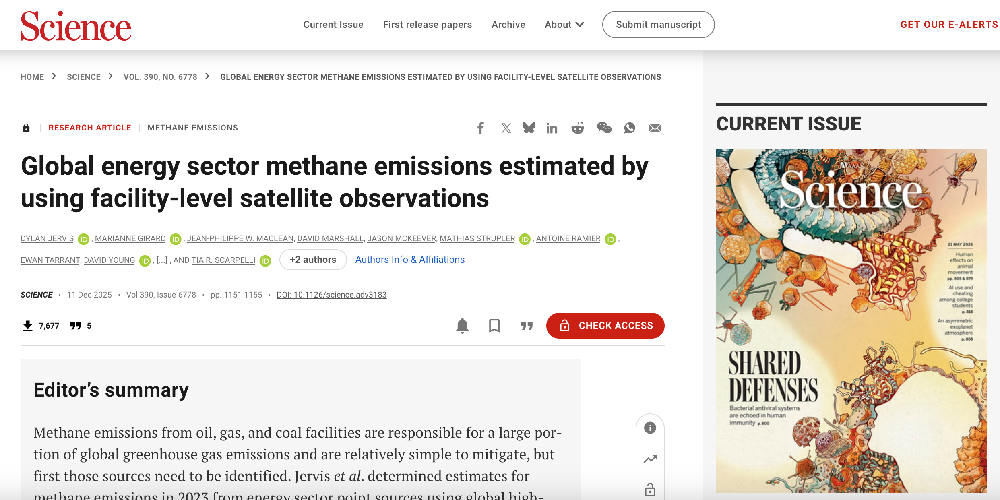Open Antoine Ramier ORCID icon

[611, 239]
